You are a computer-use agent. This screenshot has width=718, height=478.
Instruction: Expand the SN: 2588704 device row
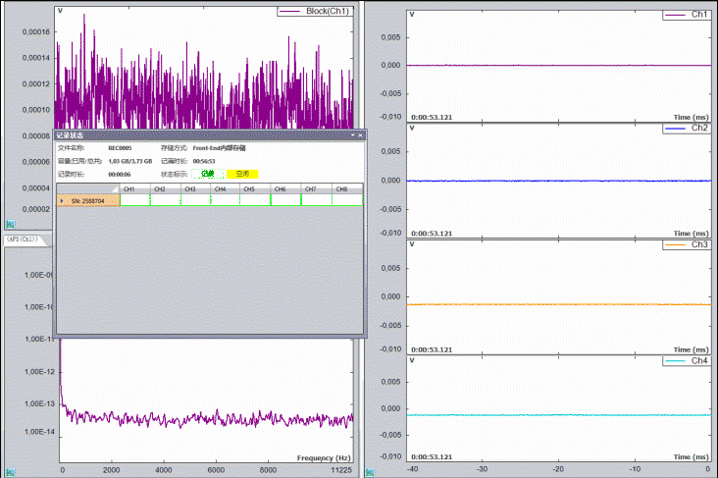(x=63, y=200)
